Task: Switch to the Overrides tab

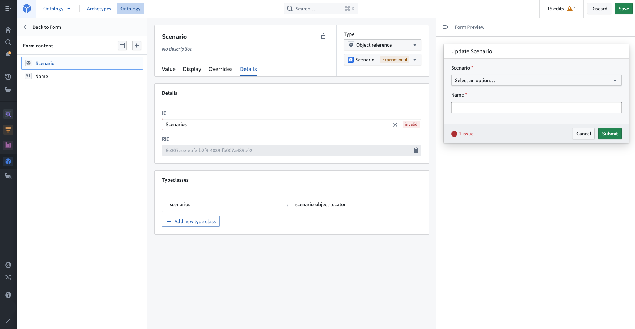Action: coord(221,69)
